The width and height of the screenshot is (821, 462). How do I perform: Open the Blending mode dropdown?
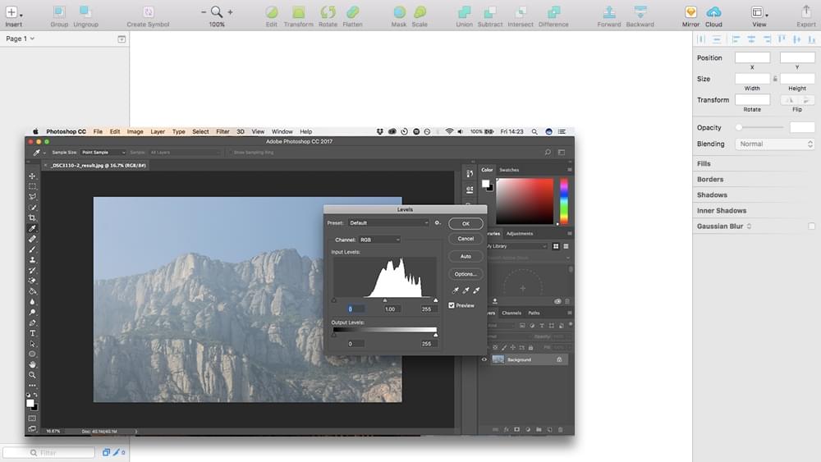(774, 144)
